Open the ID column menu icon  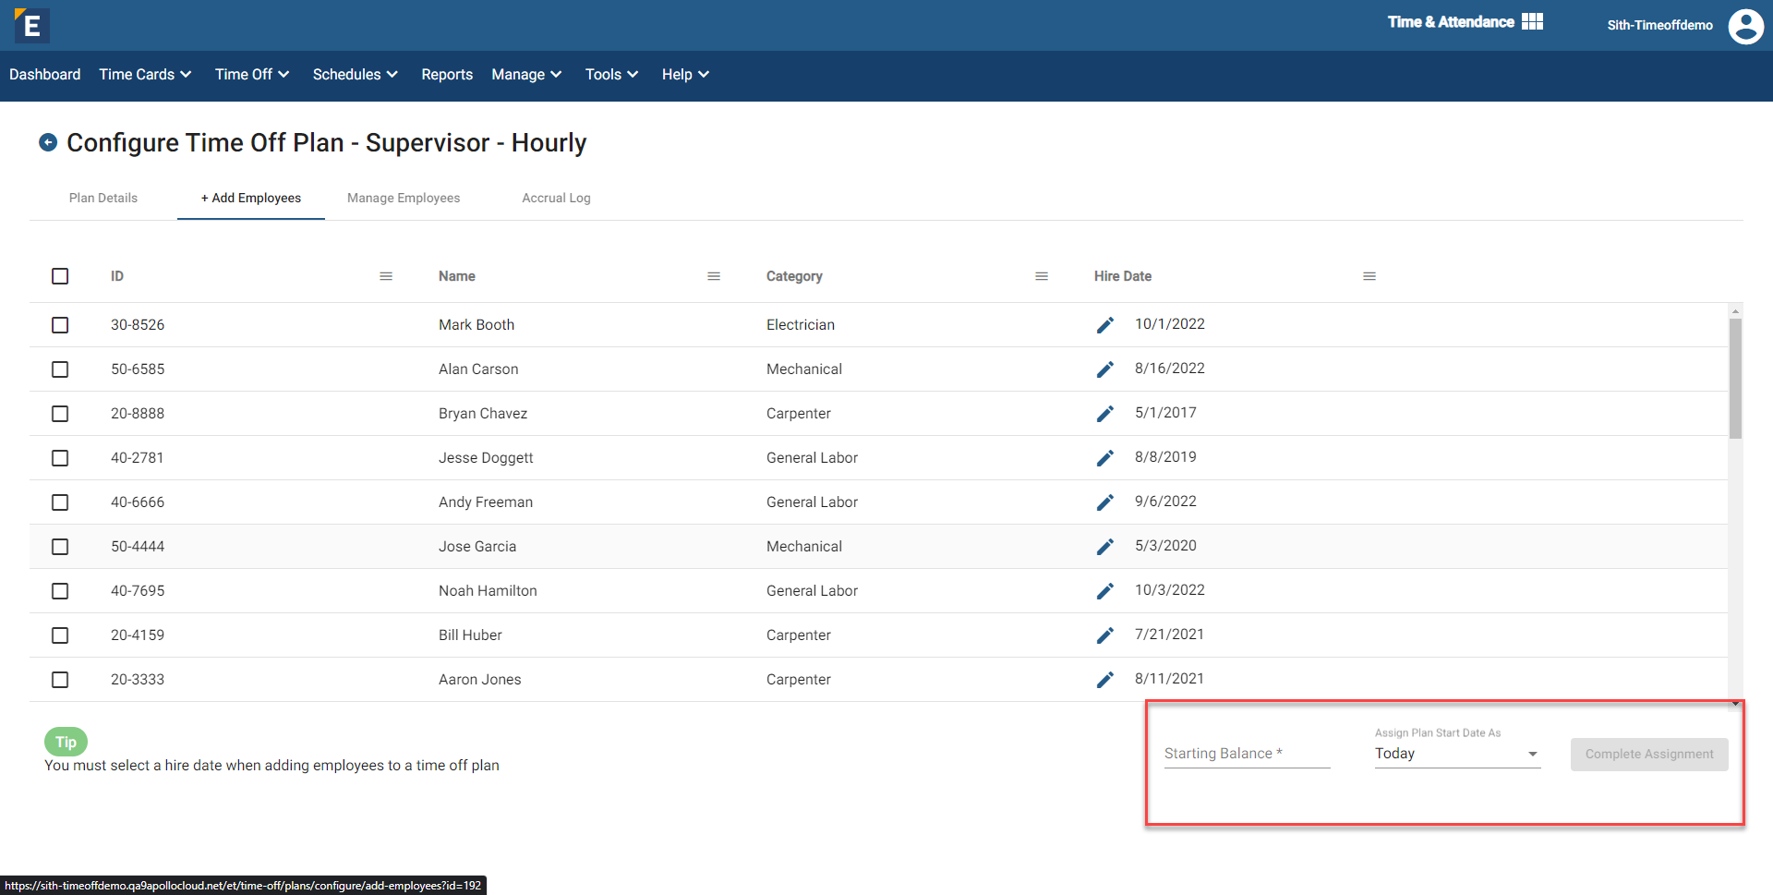386,276
